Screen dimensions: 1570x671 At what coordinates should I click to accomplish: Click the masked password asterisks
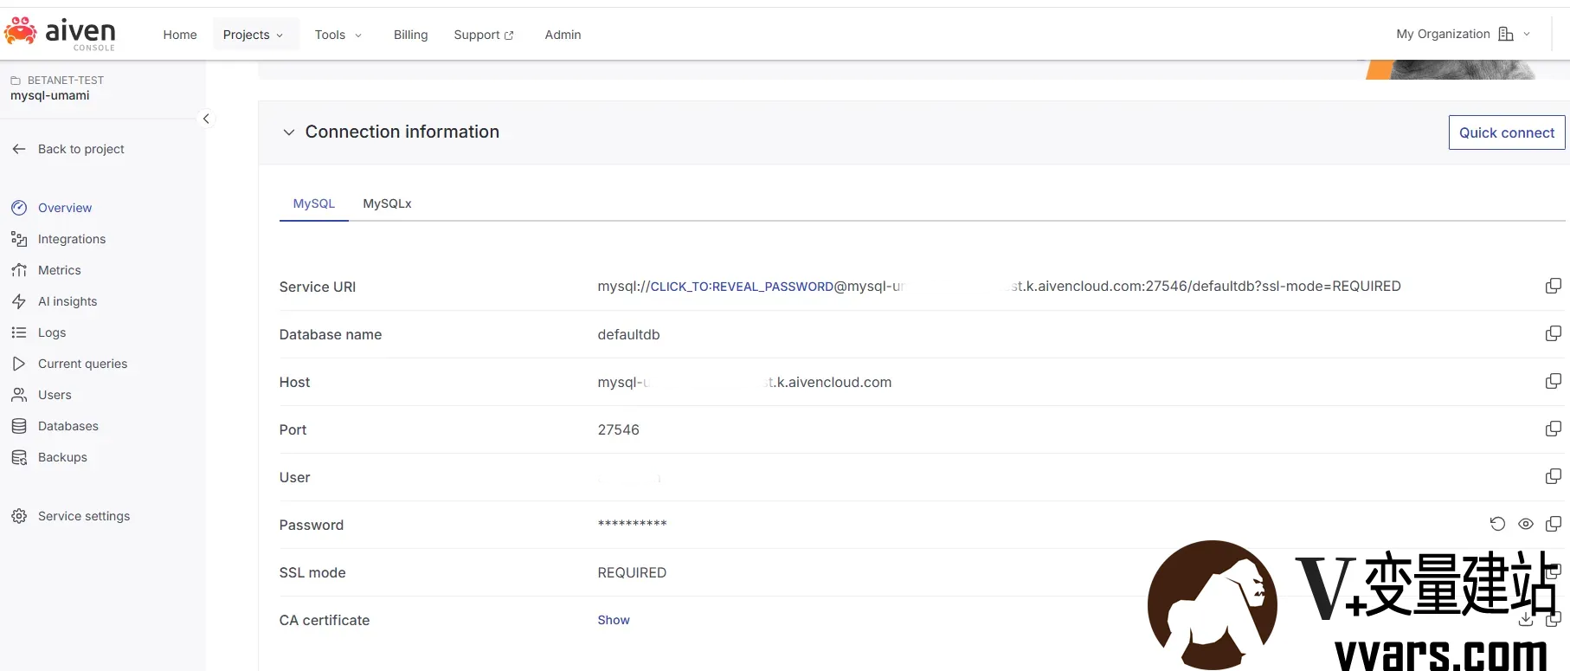[632, 524]
